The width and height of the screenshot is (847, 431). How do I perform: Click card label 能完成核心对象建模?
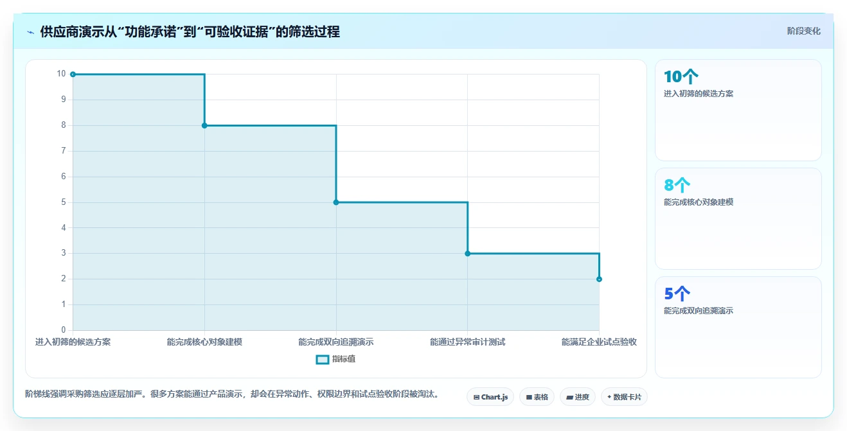(699, 202)
